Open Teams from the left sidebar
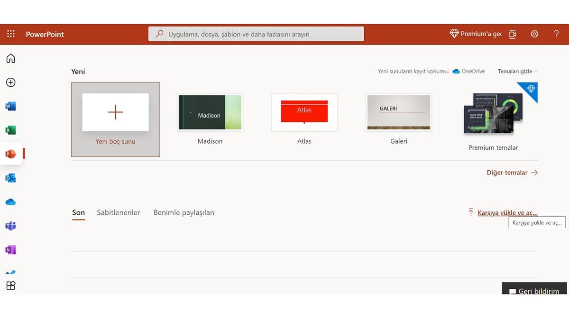Image resolution: width=569 pixels, height=320 pixels. [x=10, y=226]
